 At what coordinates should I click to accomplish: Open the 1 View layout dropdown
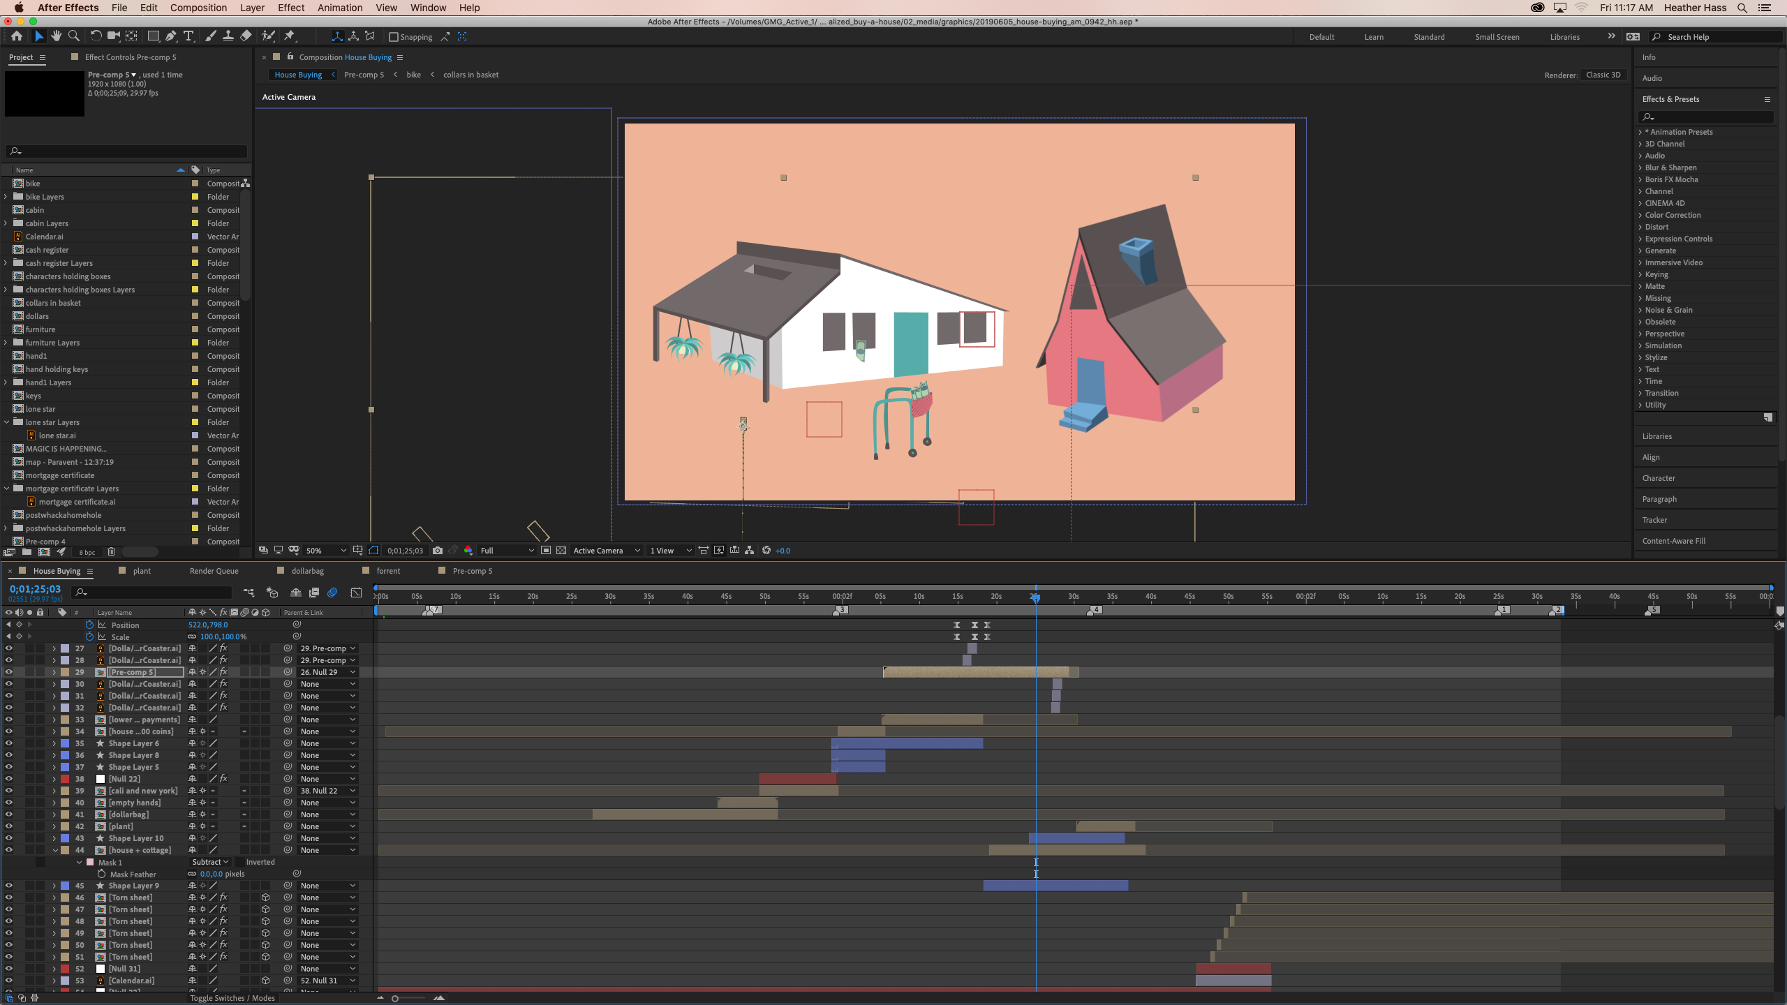click(670, 551)
